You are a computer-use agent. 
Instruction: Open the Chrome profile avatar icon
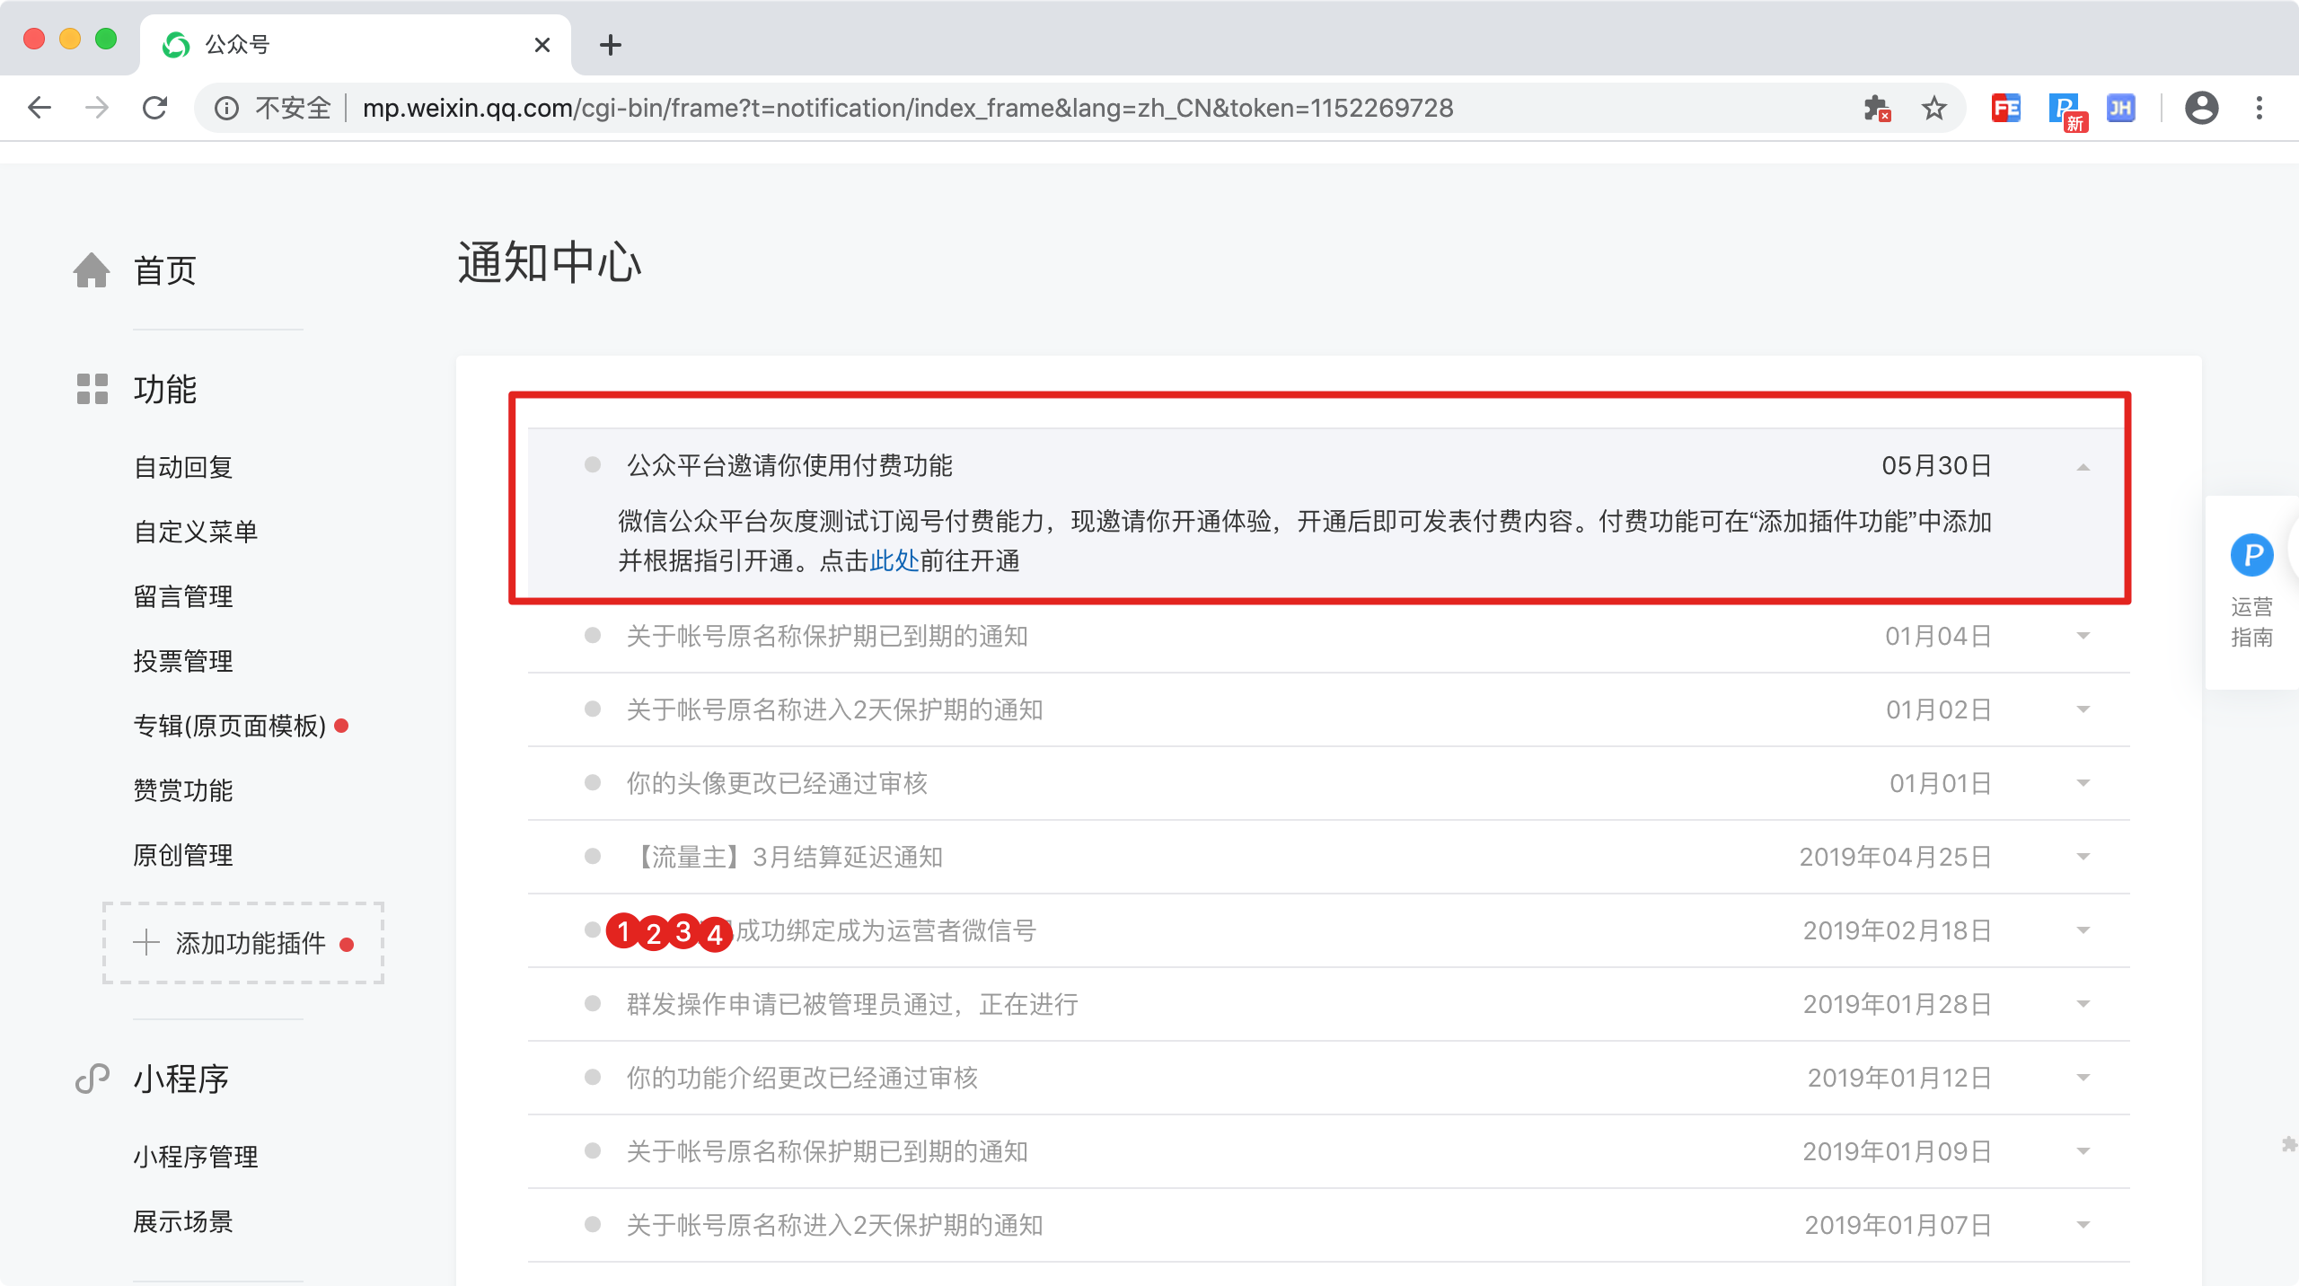coord(2201,109)
